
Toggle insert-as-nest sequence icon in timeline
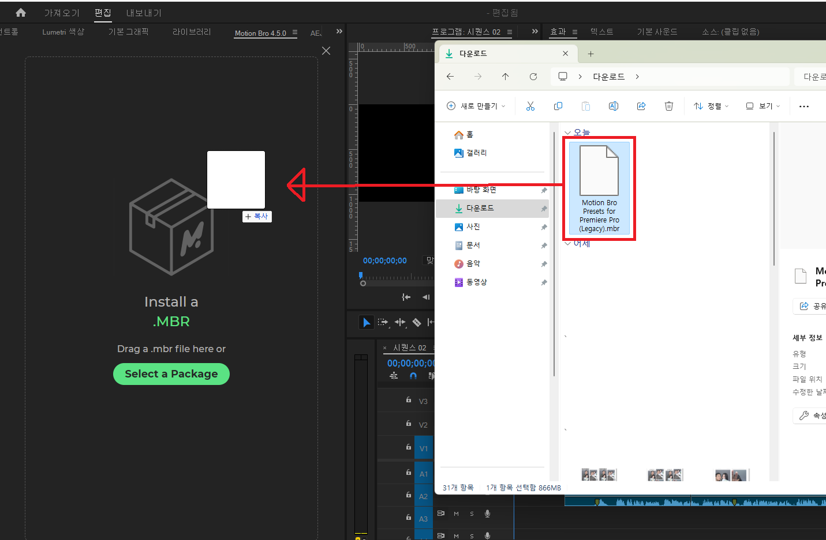394,376
